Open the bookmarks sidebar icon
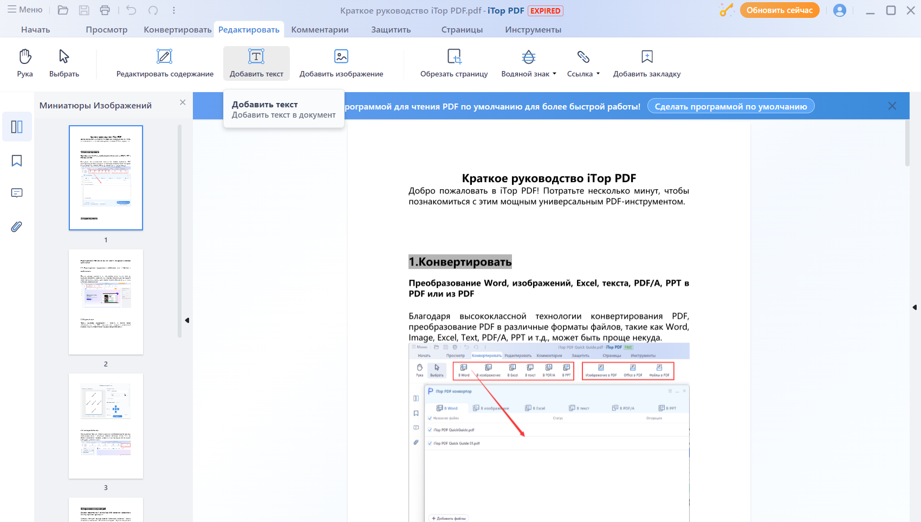Image resolution: width=921 pixels, height=522 pixels. point(17,161)
